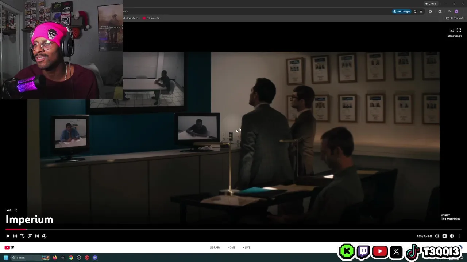Add Imperium to library with plus icon
This screenshot has width=467, height=262.
pyautogui.click(x=44, y=236)
